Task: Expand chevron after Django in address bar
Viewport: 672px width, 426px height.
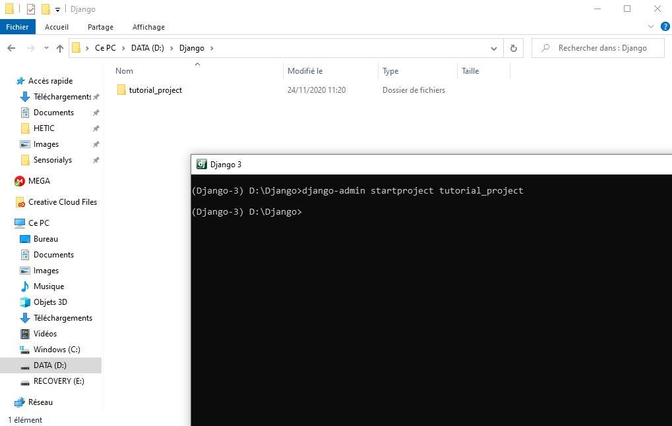Action: coord(212,48)
